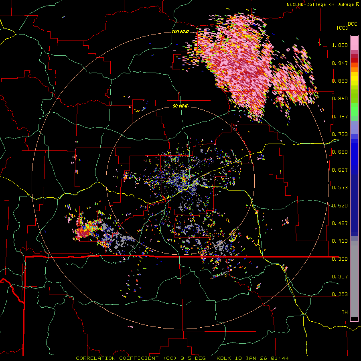361x361 pixels.
Task: Click the 0.520 scale label
Action: (x=340, y=206)
